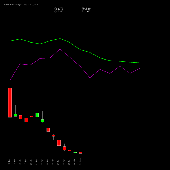Select the last red candle above 04 May
Screen dimensions: 170x170
point(81,153)
